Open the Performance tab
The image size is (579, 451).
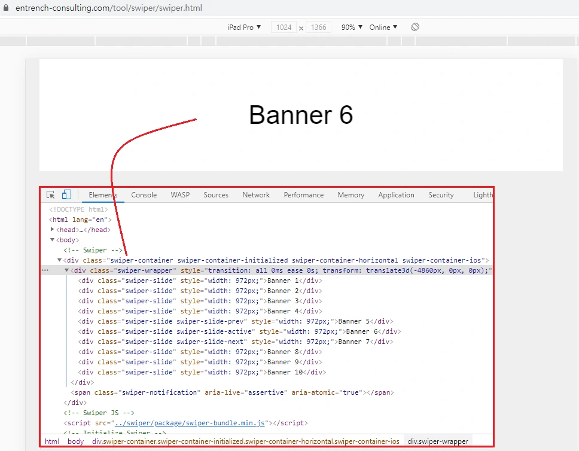(x=303, y=195)
